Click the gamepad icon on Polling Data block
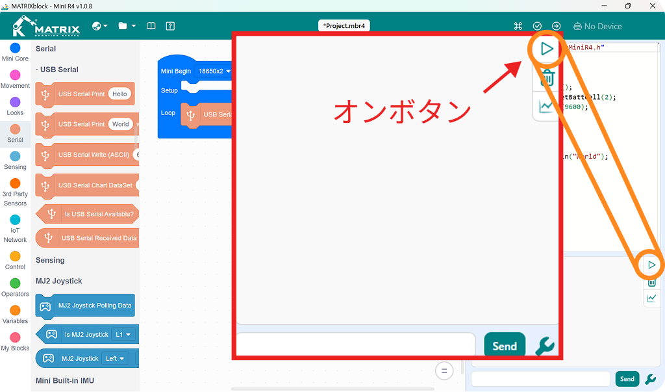This screenshot has width=665, height=392. tap(45, 306)
